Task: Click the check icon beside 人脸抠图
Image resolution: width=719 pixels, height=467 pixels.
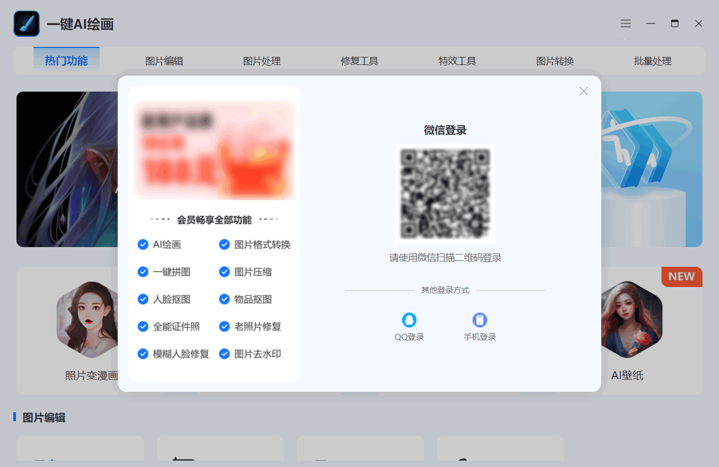Action: click(143, 299)
